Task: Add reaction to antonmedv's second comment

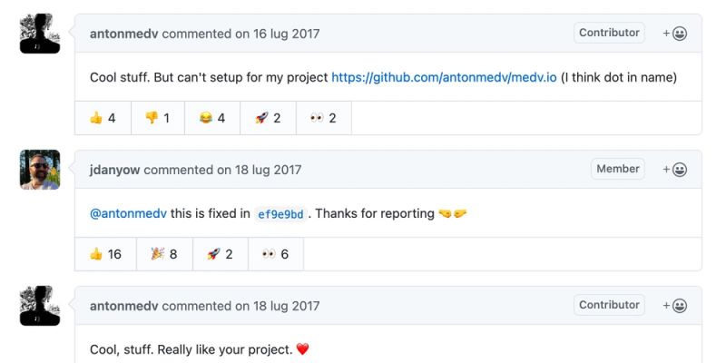Action: (x=675, y=306)
